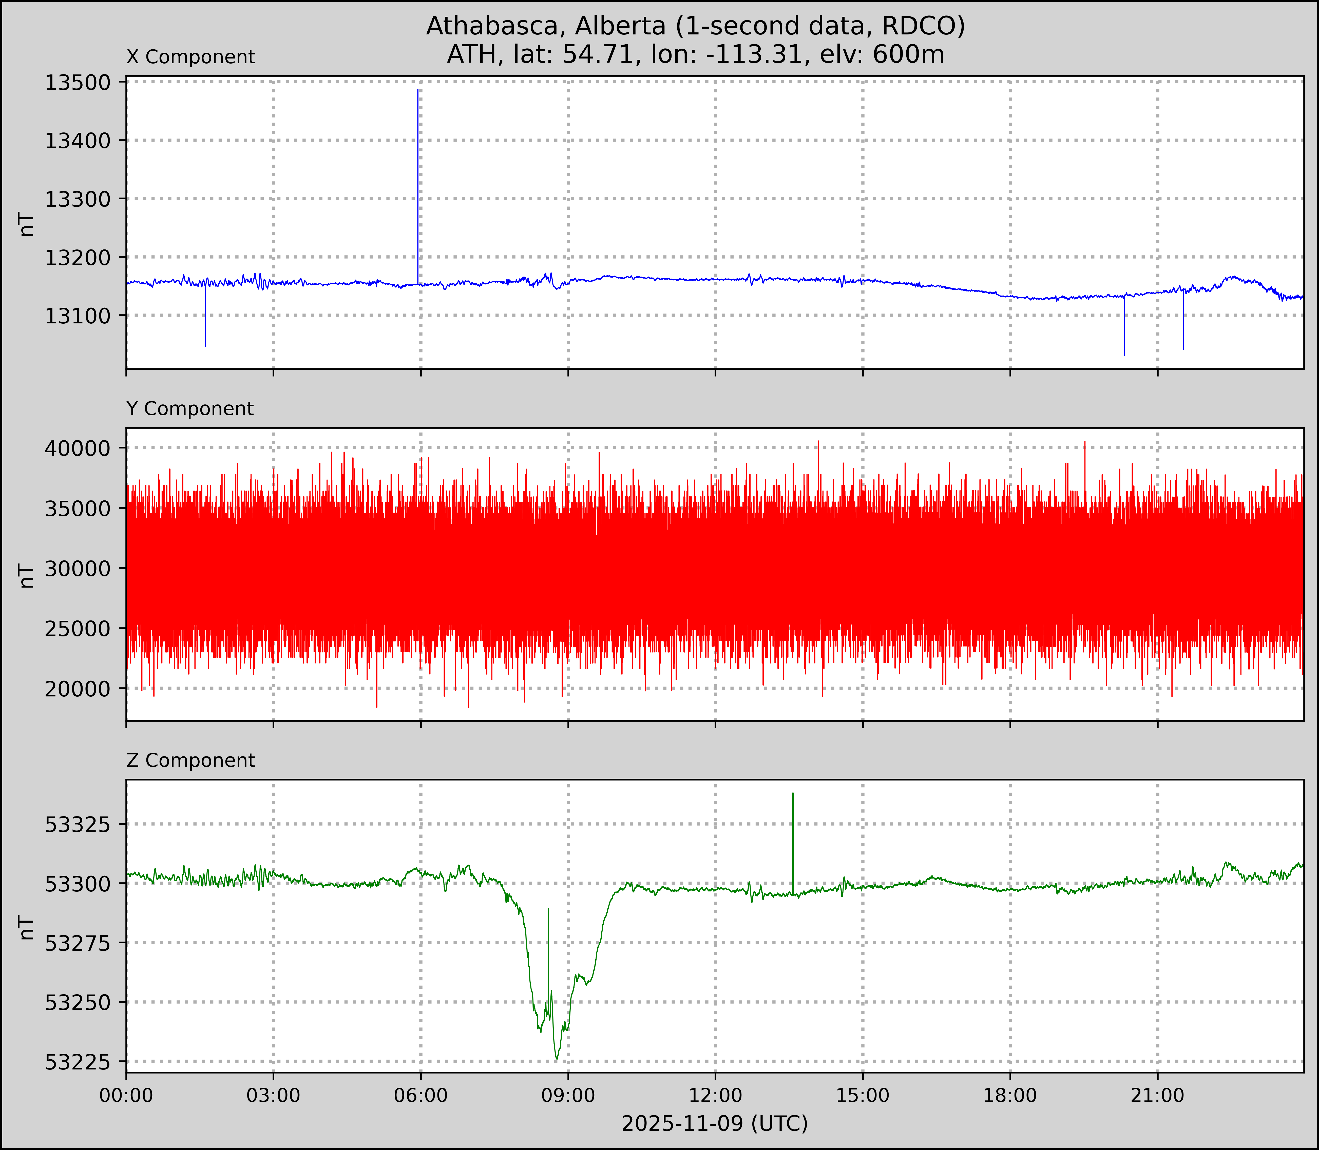Click the 'X Component' panel label
Image resolution: width=1319 pixels, height=1150 pixels.
(x=191, y=57)
